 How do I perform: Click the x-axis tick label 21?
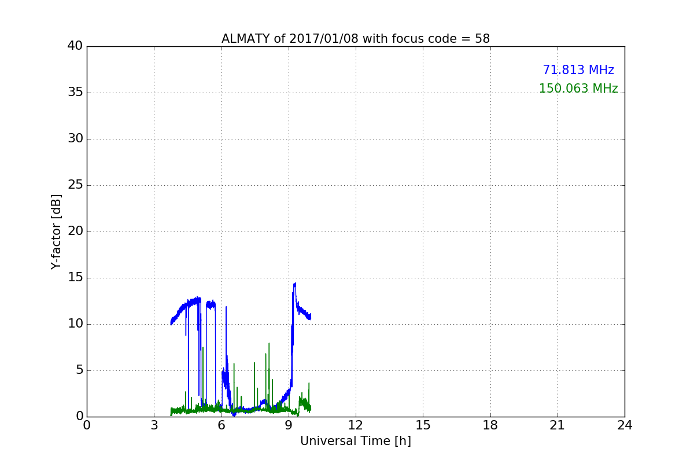(558, 425)
